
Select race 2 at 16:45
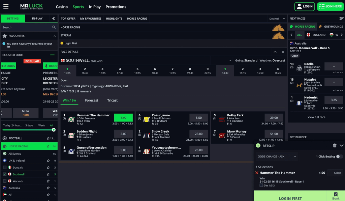coord(85,71)
